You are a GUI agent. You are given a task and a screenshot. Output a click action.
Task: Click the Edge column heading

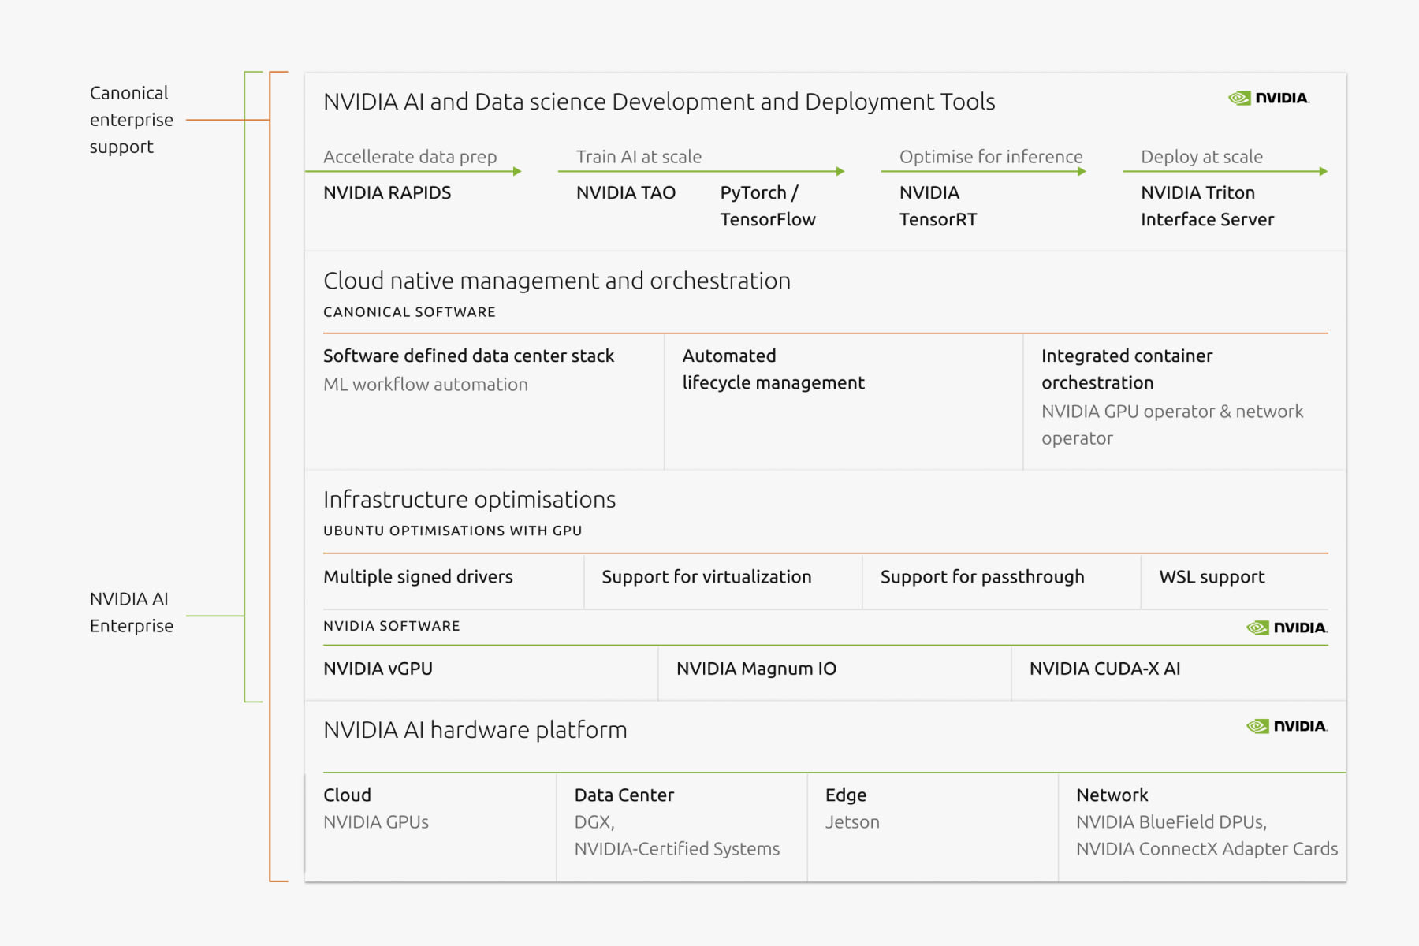tap(846, 795)
